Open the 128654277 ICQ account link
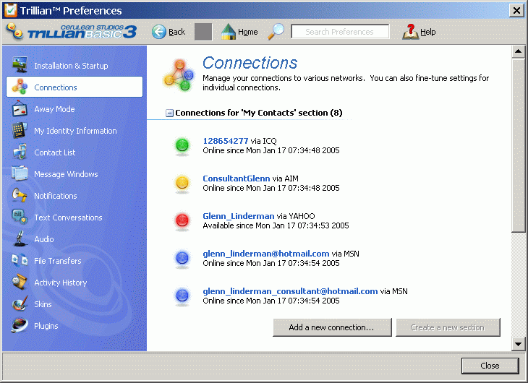This screenshot has height=383, width=528. tap(226, 141)
